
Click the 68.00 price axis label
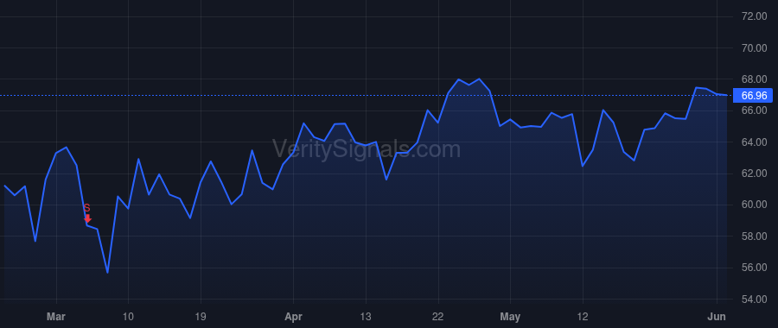pyautogui.click(x=754, y=79)
